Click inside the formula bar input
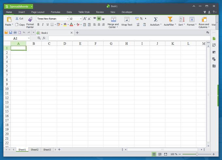This screenshot has width=222, height=160. coord(129,38)
